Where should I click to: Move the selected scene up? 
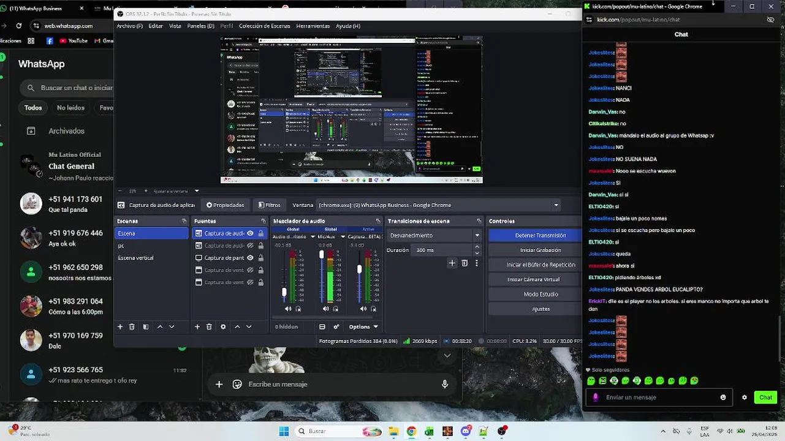[x=160, y=327]
